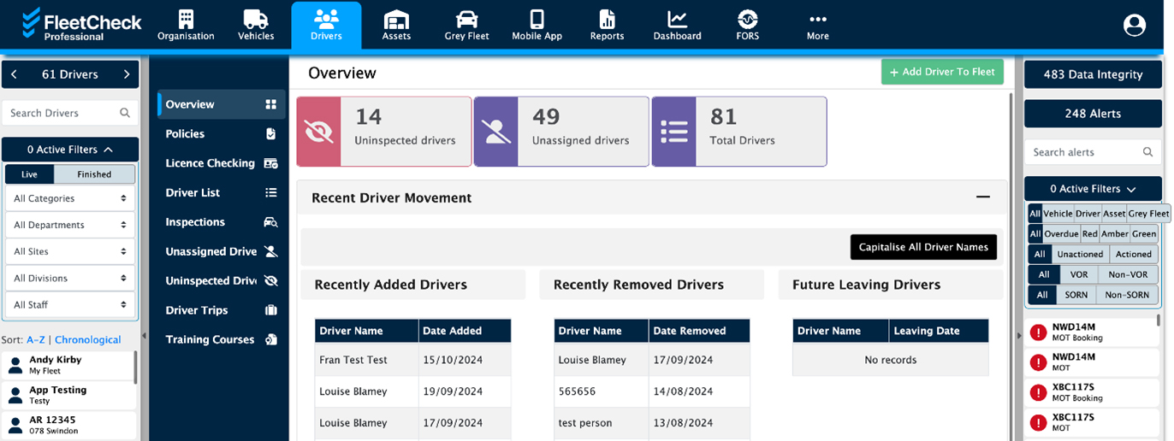
Task: Open FORS from the top navigation
Action: (747, 26)
